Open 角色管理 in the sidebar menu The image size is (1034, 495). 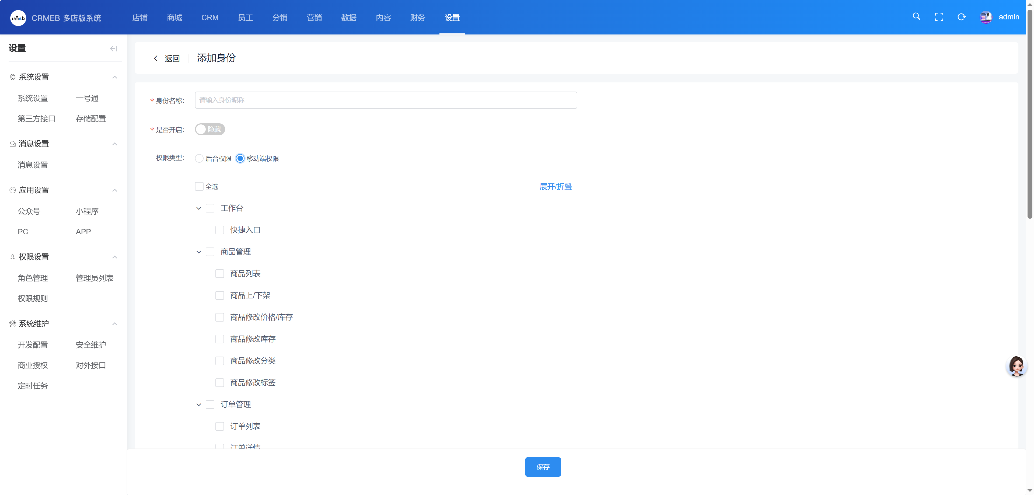(x=33, y=278)
